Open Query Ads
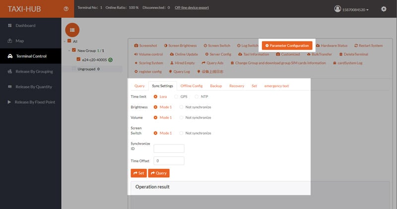 212,63
